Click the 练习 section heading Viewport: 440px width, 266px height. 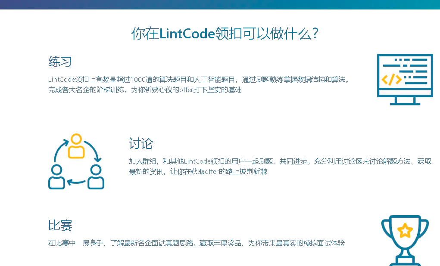[x=60, y=62]
